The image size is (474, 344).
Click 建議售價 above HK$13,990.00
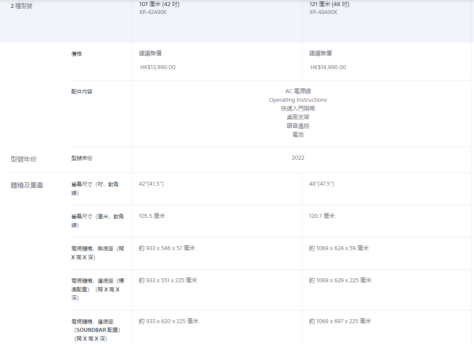(x=150, y=53)
